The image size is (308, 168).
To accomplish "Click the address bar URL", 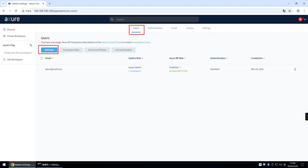I will pyautogui.click(x=56, y=11).
